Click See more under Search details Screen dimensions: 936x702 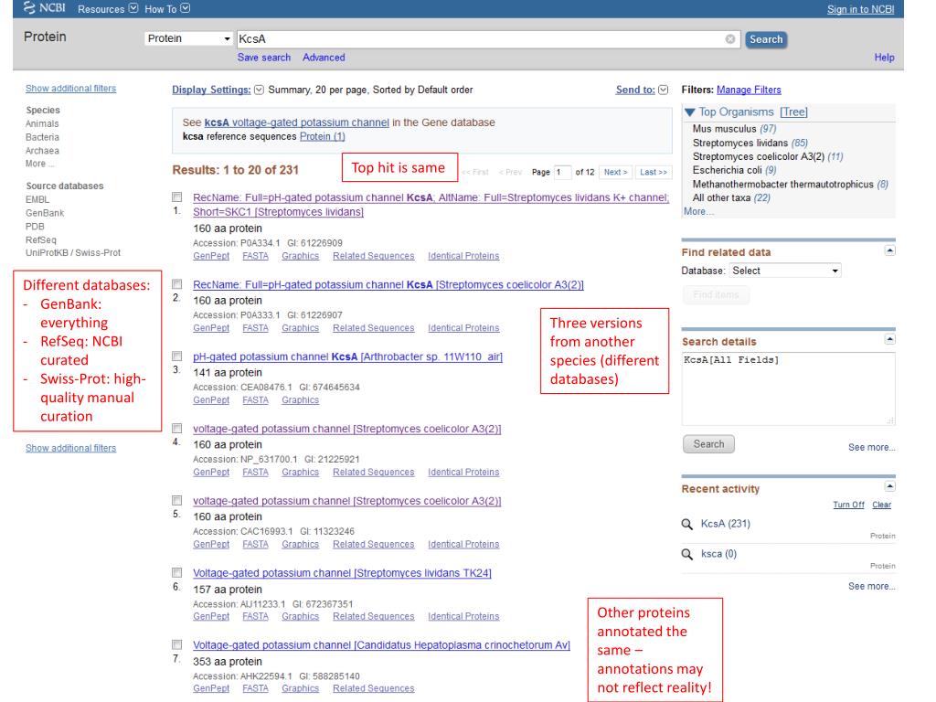pos(871,448)
